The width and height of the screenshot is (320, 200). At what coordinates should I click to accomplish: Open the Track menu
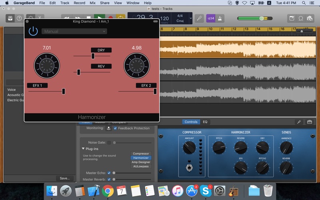tap(65, 3)
